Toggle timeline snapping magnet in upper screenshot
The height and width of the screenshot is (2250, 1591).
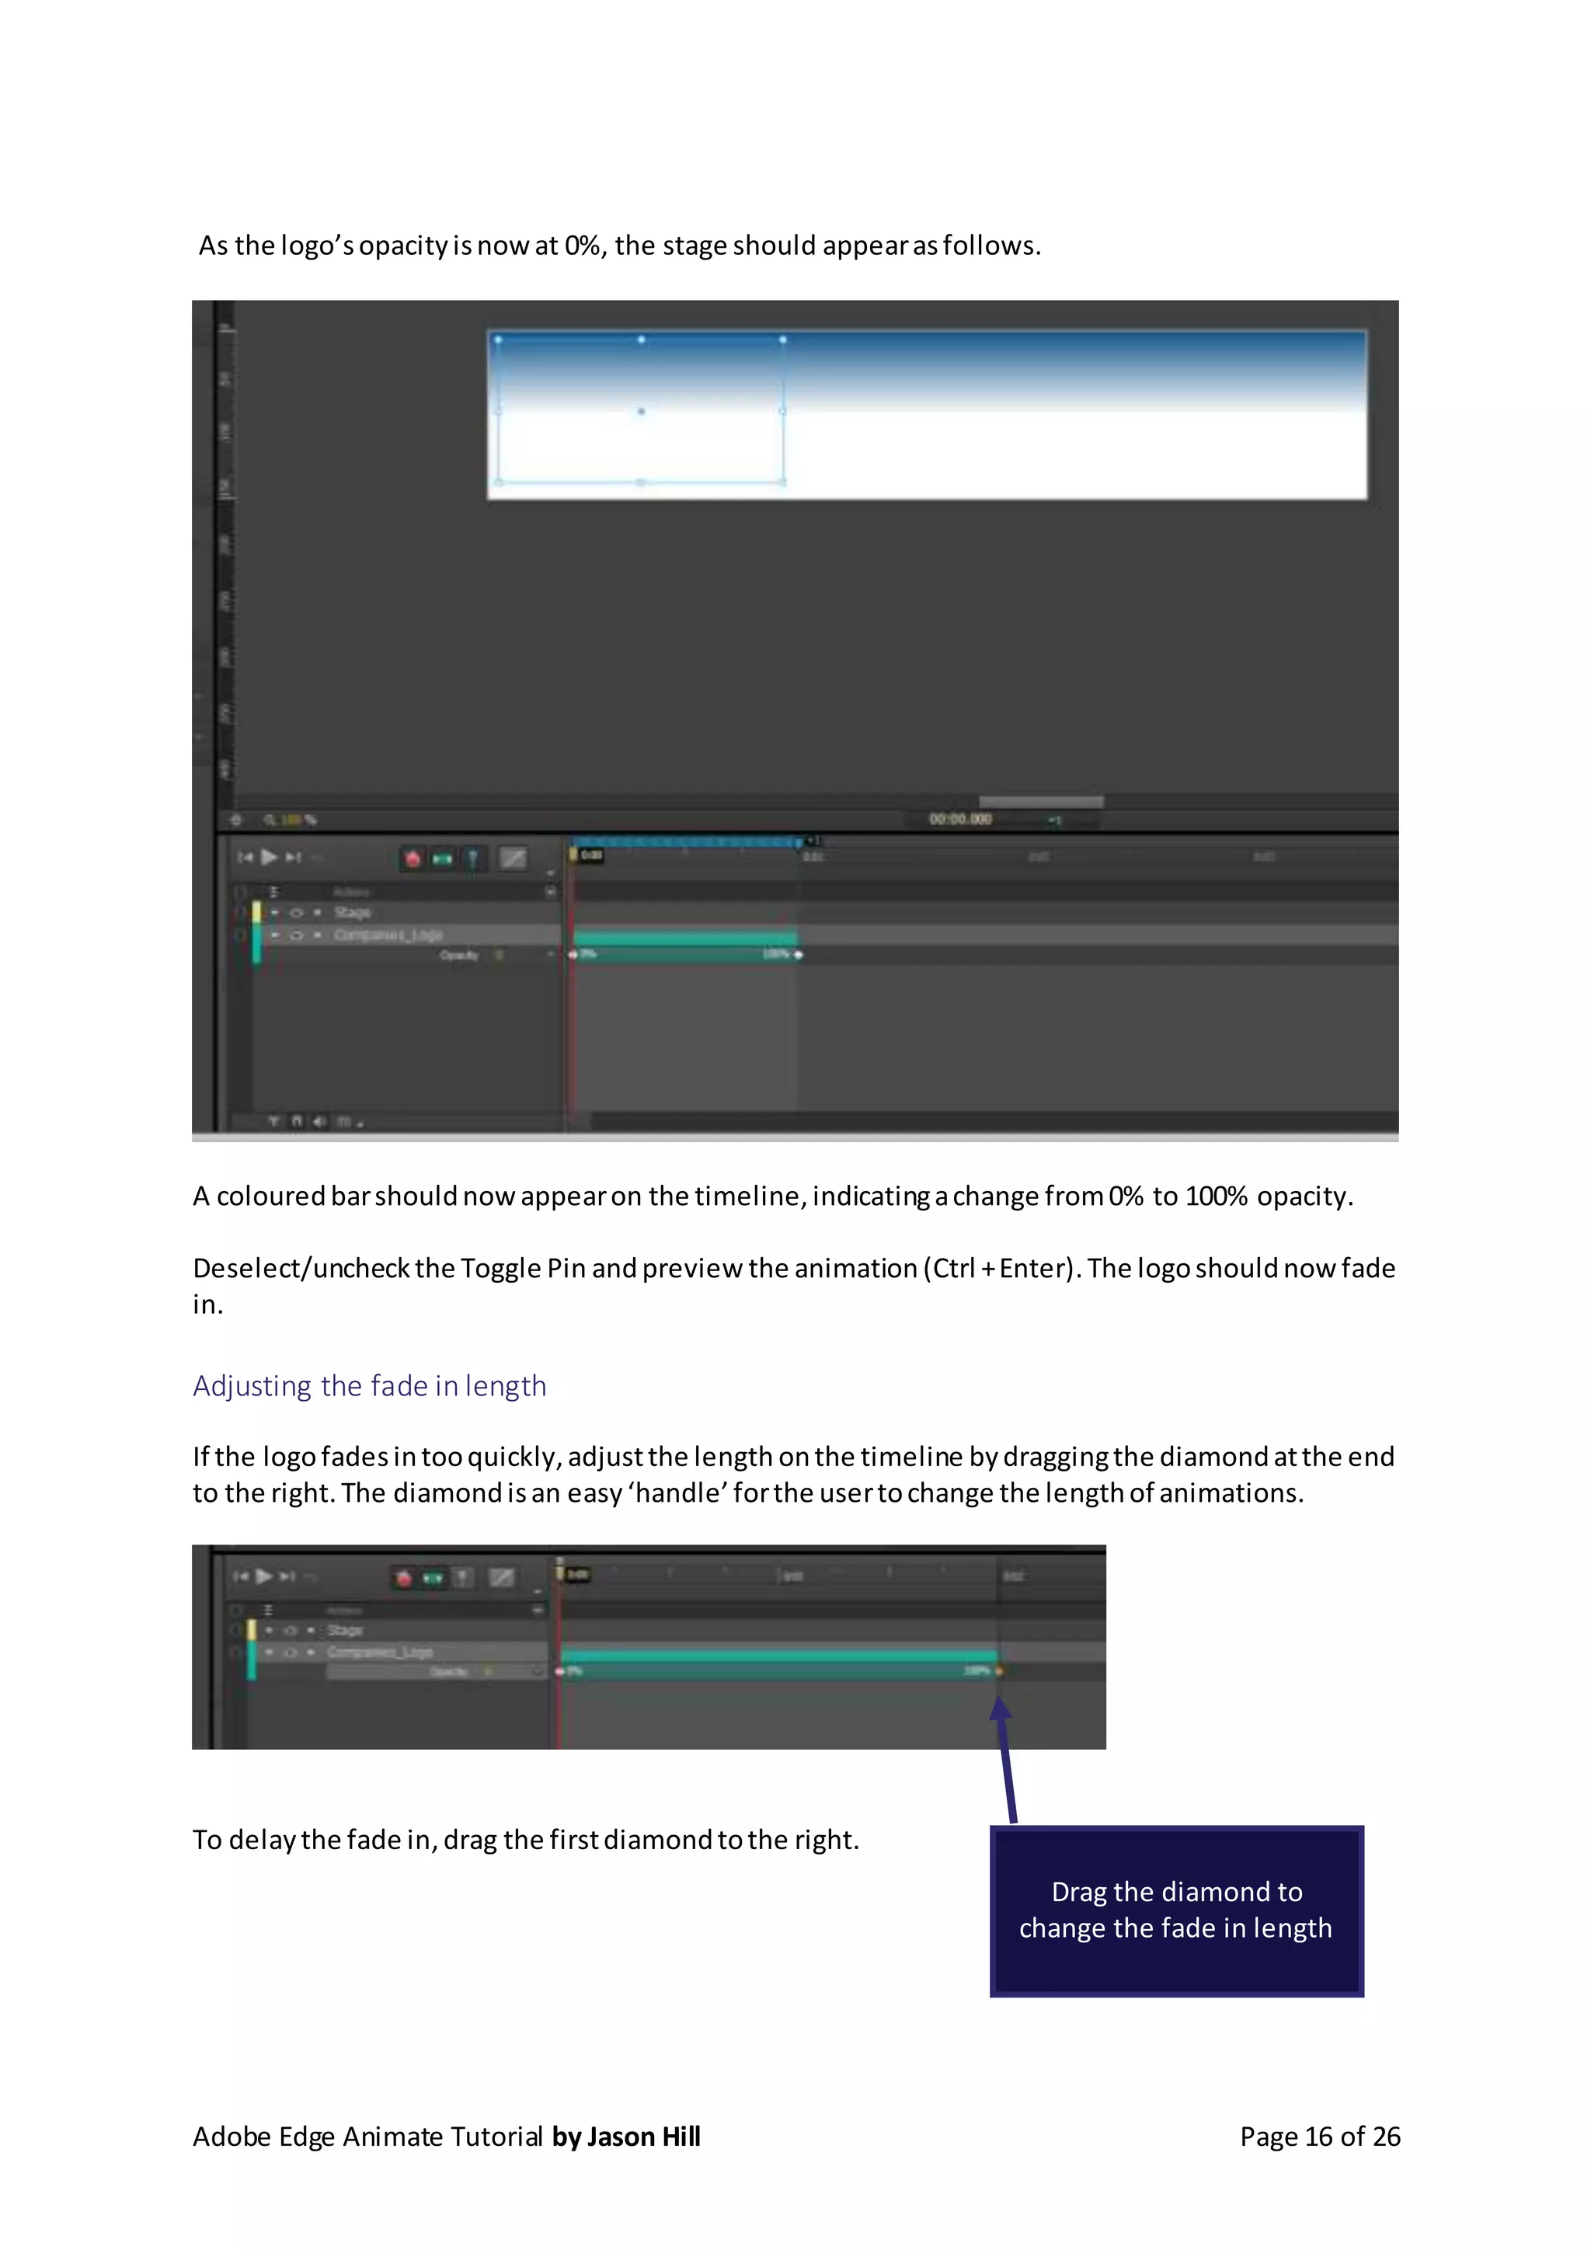(297, 1120)
